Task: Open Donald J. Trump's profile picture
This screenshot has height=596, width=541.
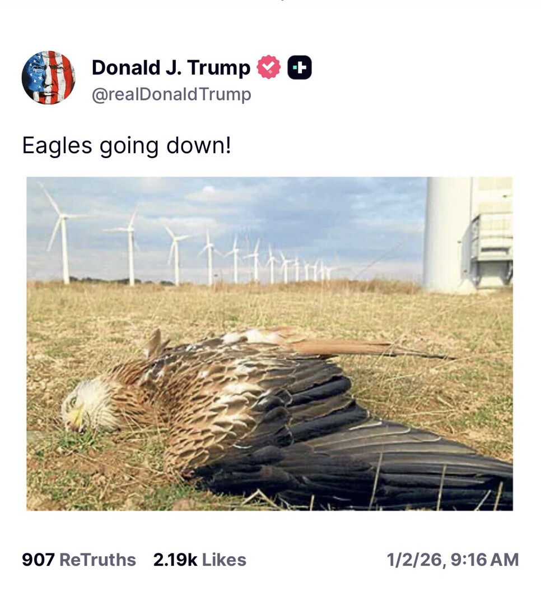Action: pyautogui.click(x=49, y=76)
